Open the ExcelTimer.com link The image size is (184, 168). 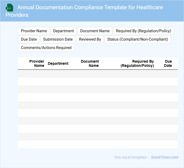click(165, 157)
